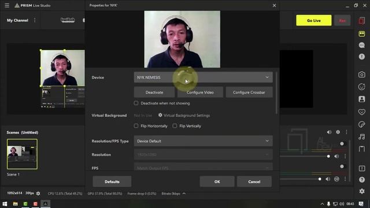
Task: Select the Scene 1 thumbnail
Action: 22,154
